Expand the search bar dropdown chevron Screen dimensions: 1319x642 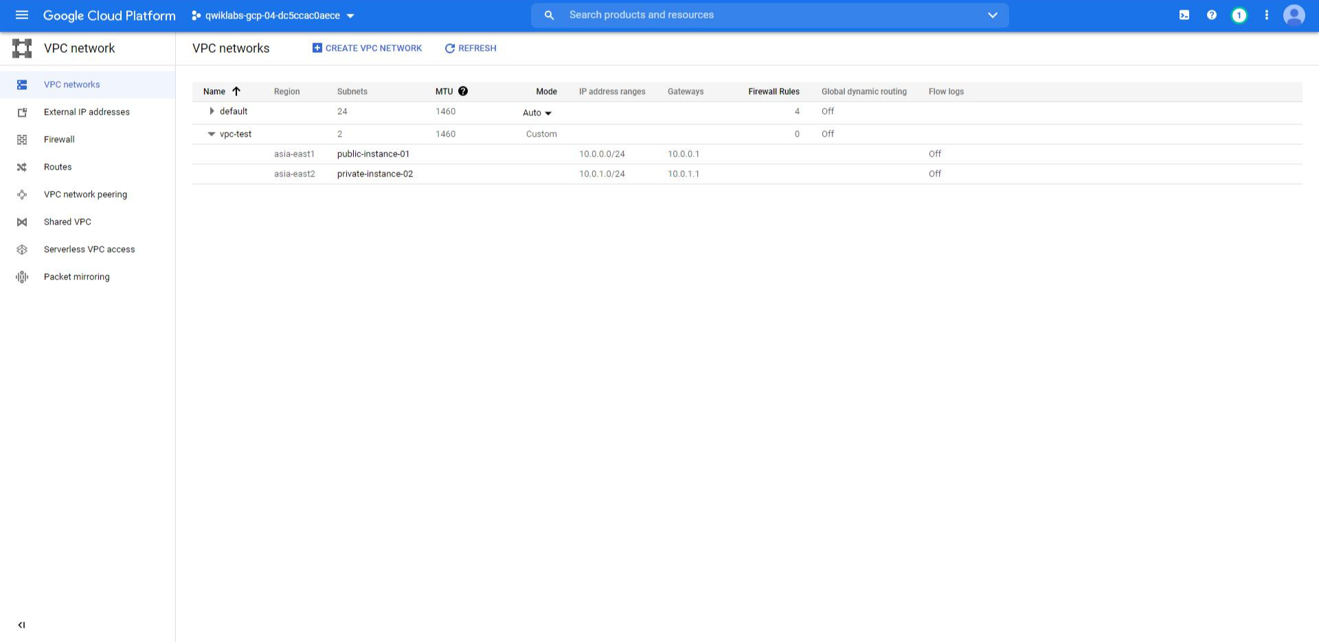(993, 15)
